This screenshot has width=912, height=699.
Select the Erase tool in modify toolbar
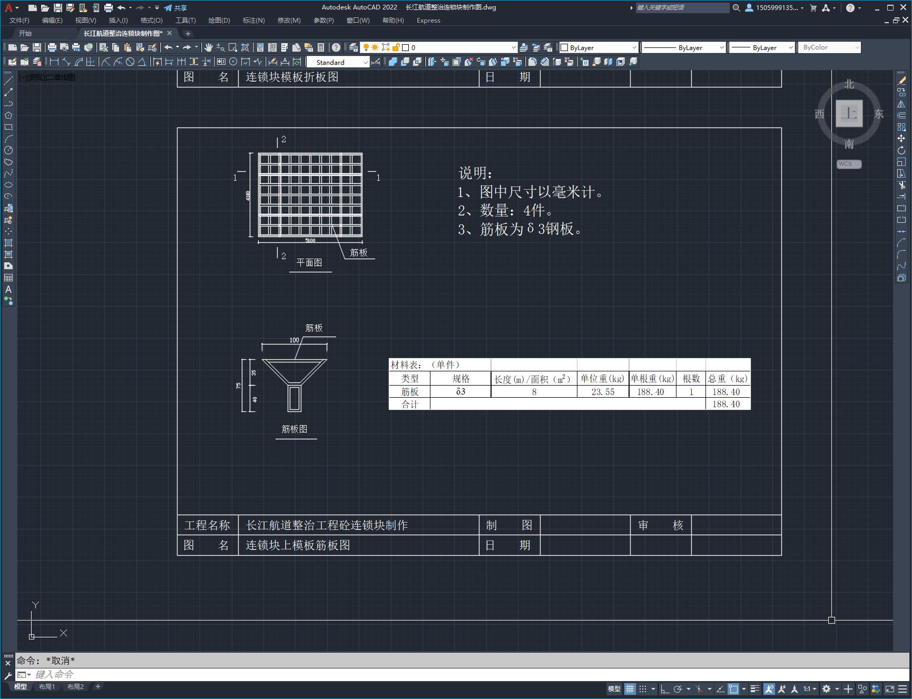click(x=901, y=81)
